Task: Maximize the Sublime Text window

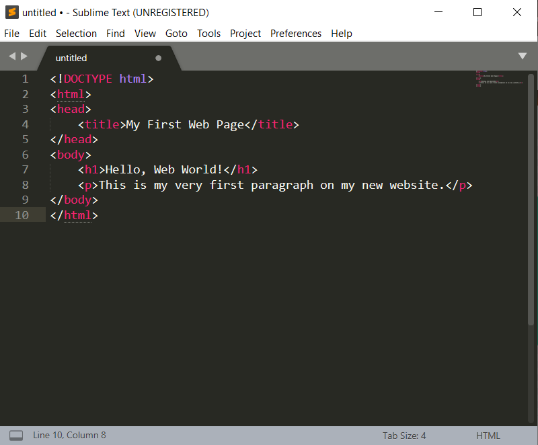Action: (477, 12)
